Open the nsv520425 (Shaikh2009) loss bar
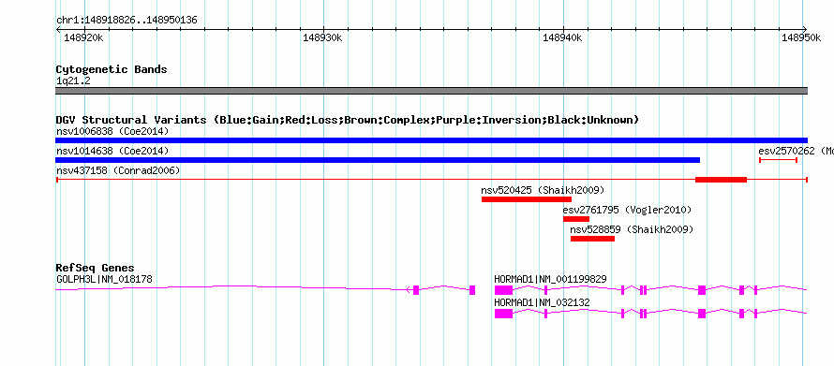The width and height of the screenshot is (834, 366). coord(527,199)
